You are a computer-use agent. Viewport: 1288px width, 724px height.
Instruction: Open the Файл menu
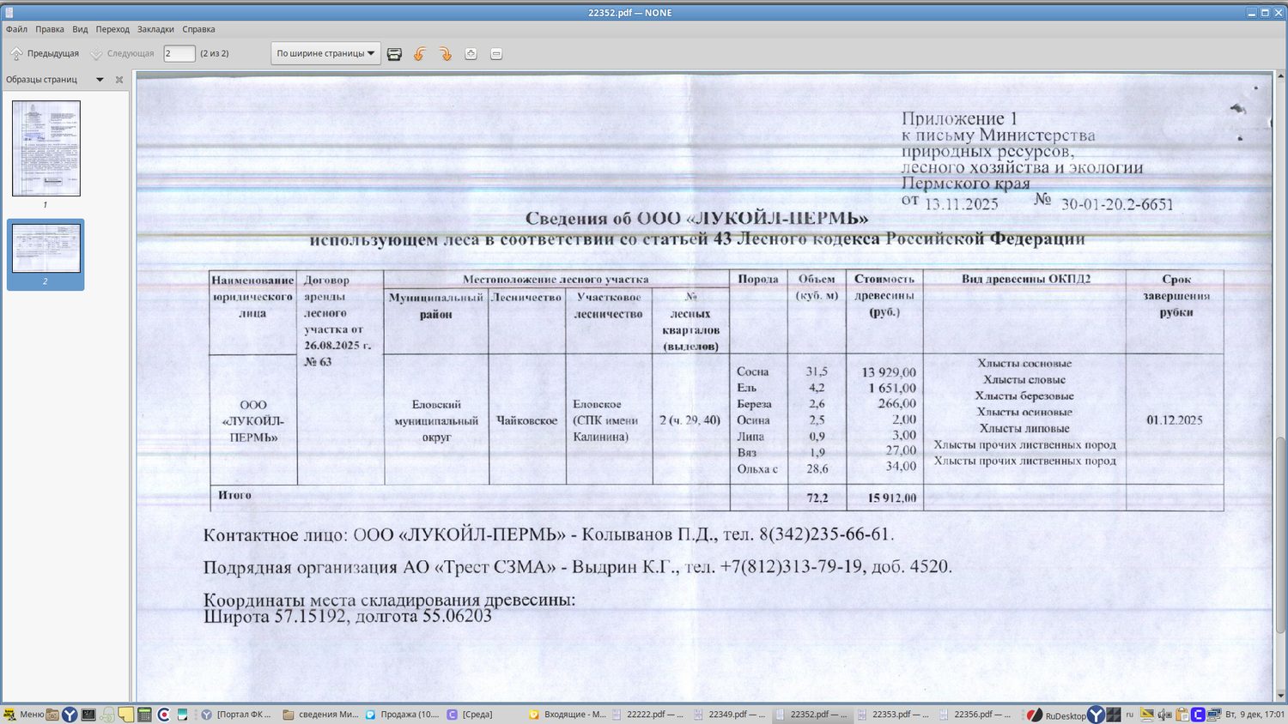tap(16, 29)
